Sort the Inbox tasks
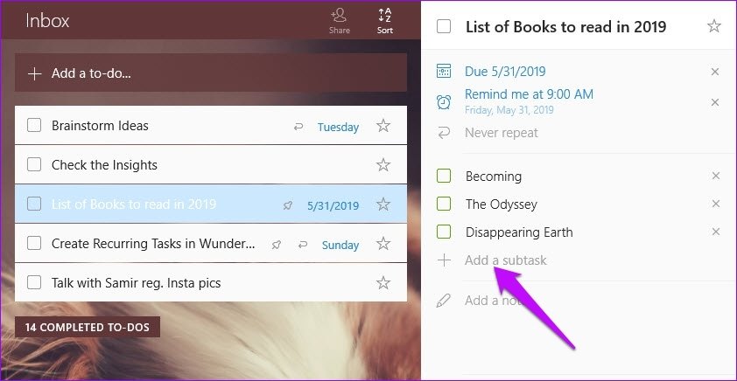This screenshot has width=737, height=381. (385, 21)
